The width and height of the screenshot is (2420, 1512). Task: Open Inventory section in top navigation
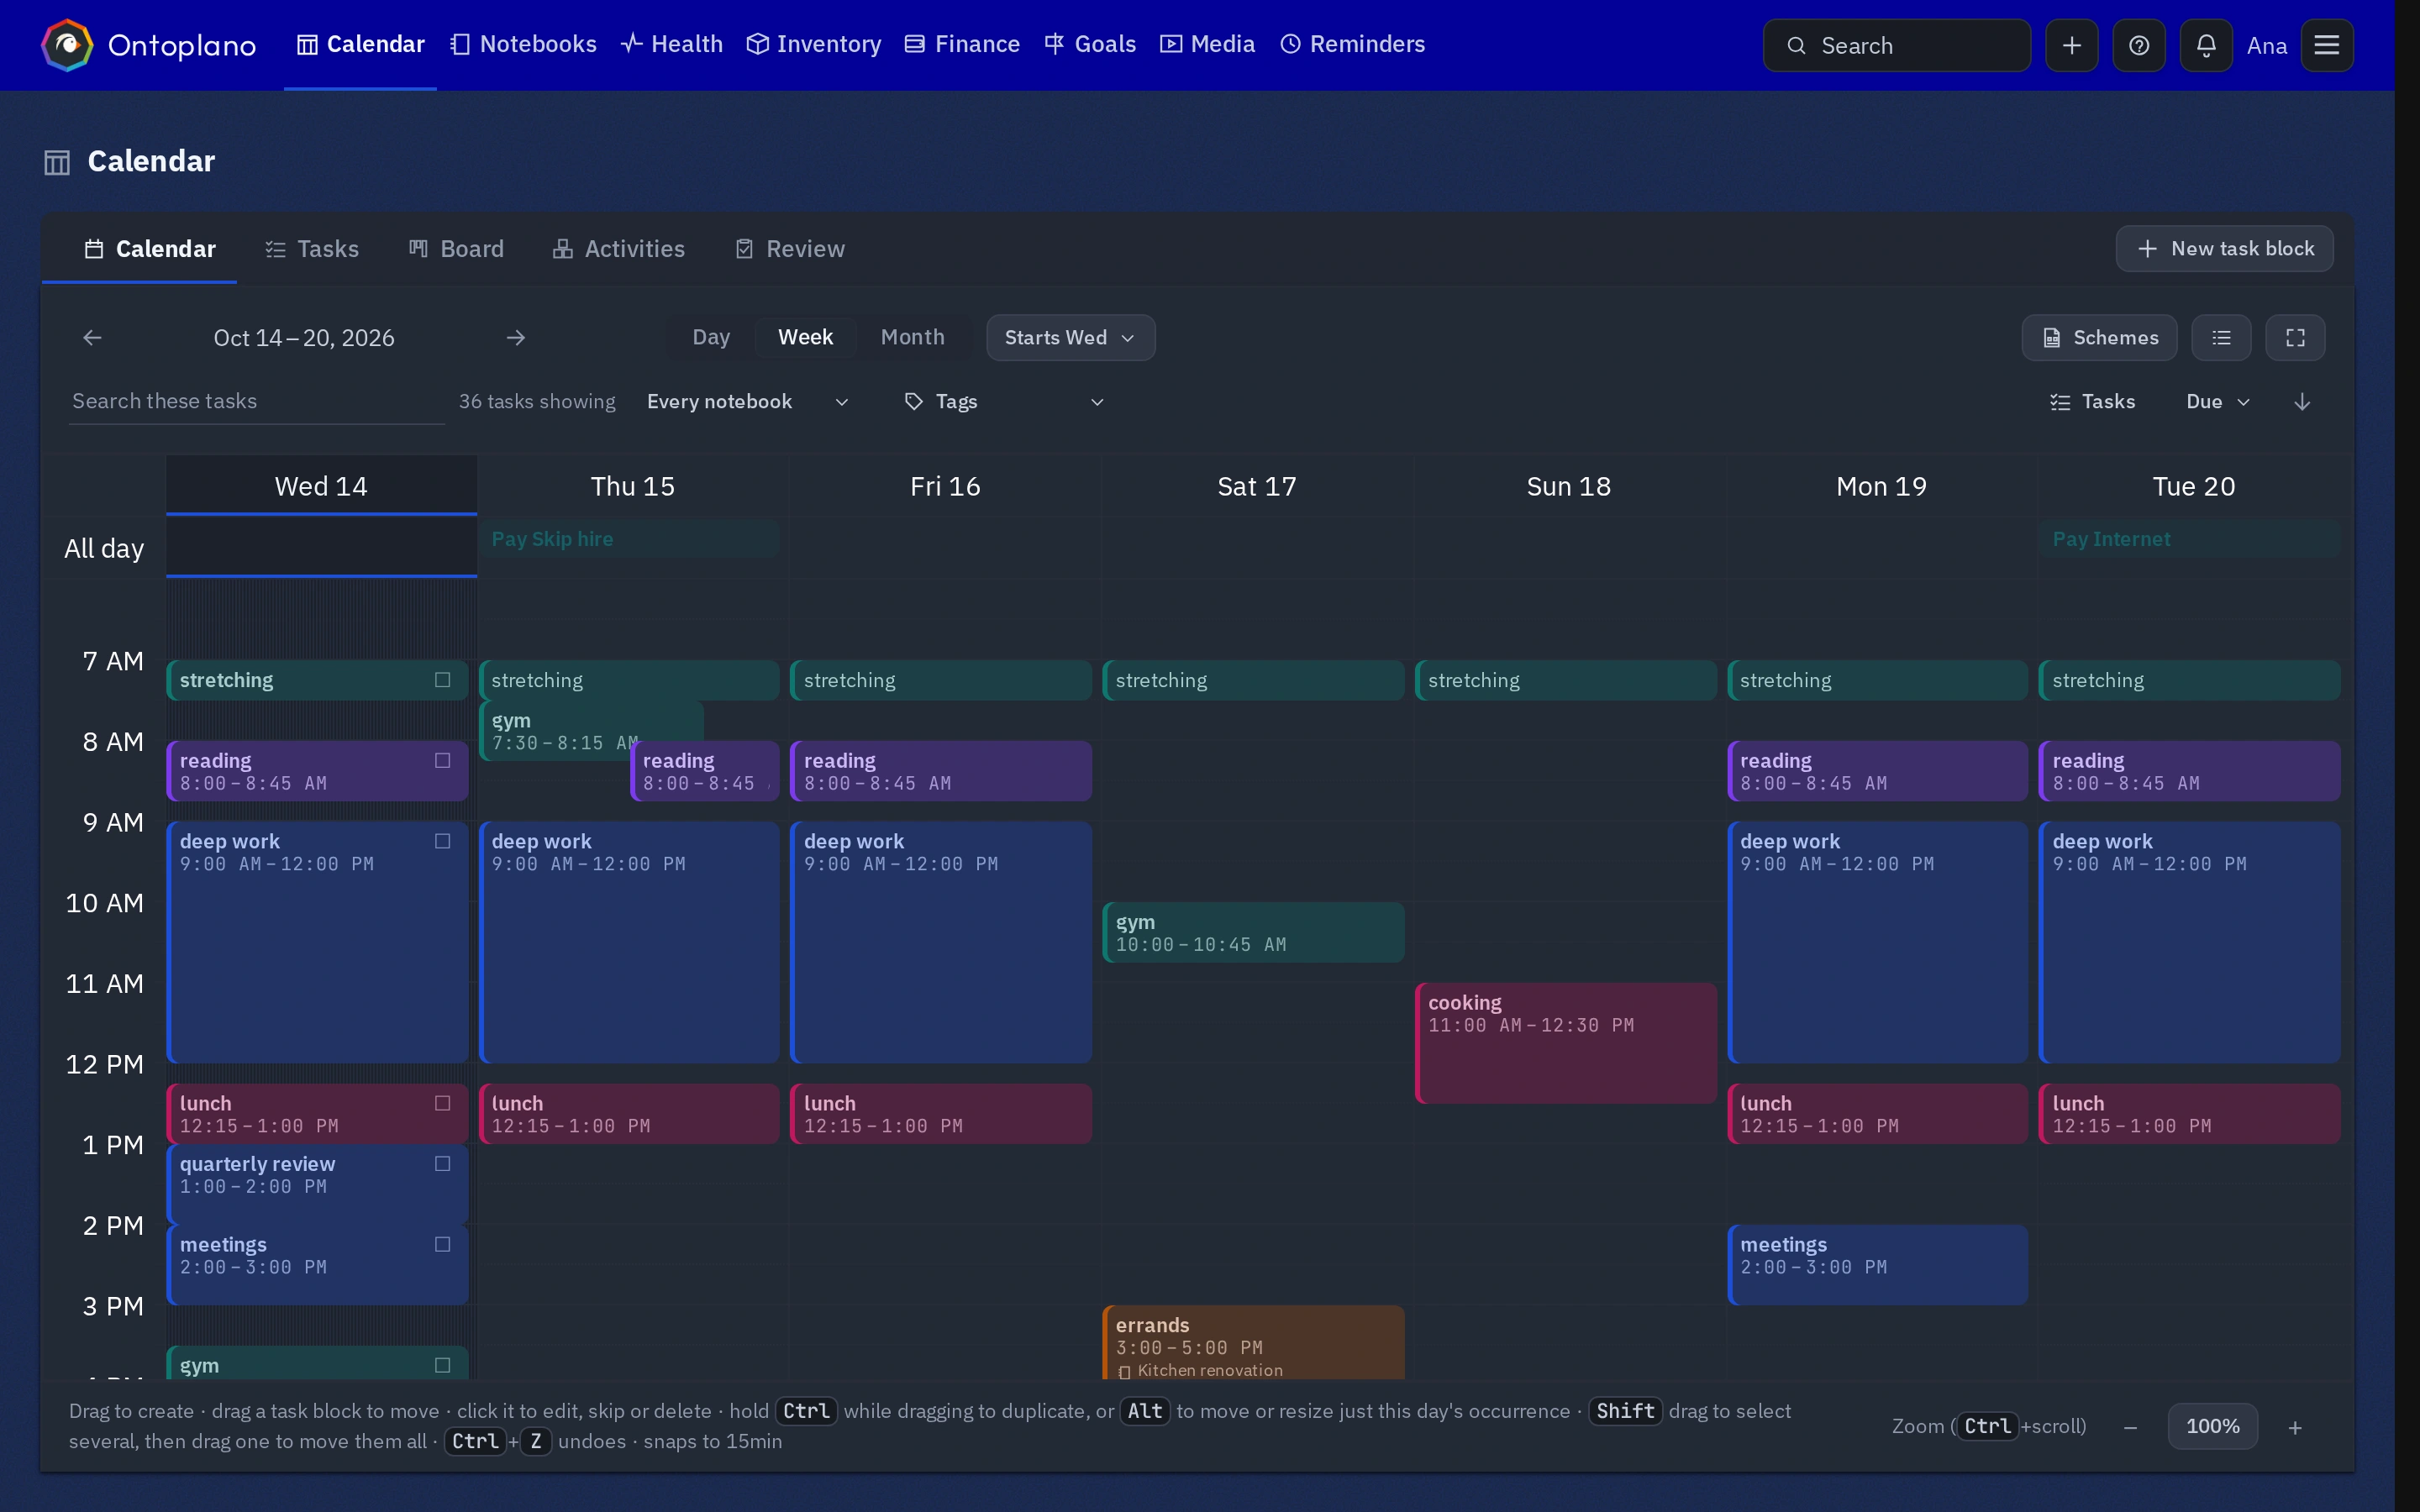814,45
